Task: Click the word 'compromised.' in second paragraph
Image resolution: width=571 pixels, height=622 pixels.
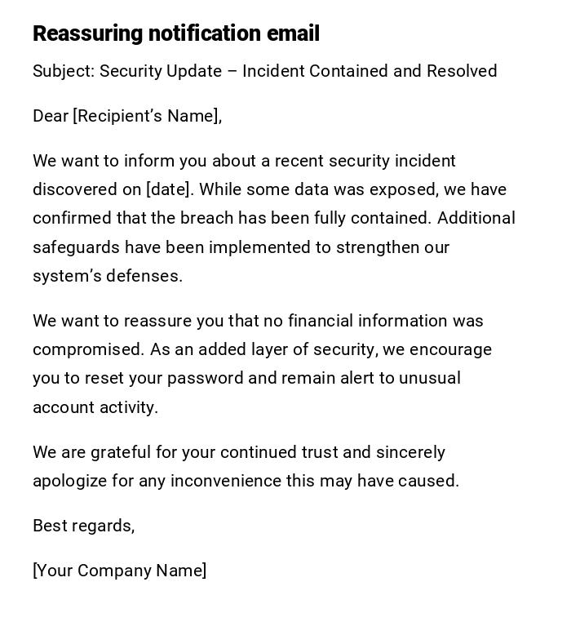Action: tap(89, 349)
